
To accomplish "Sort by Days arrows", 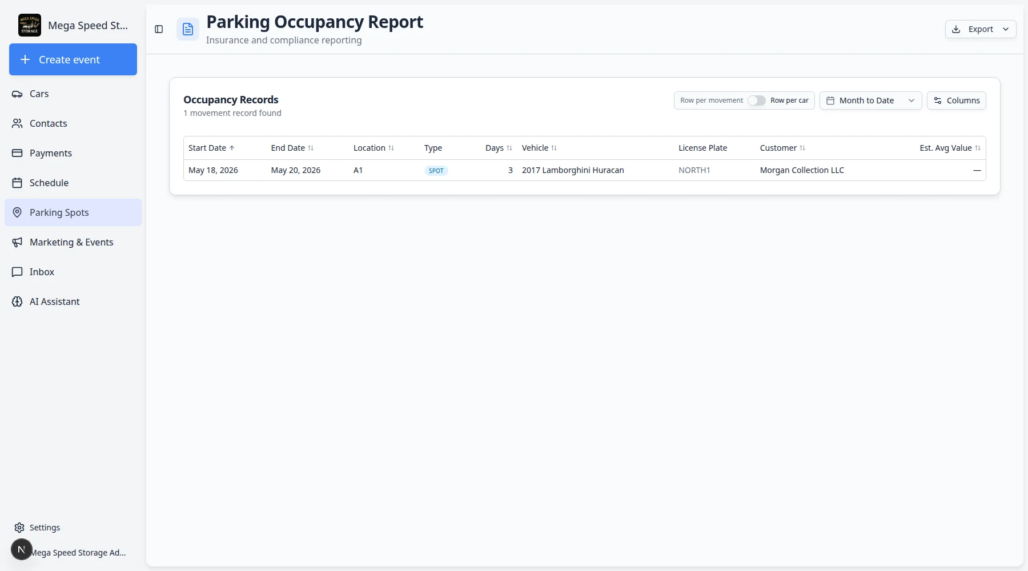I will pos(509,148).
